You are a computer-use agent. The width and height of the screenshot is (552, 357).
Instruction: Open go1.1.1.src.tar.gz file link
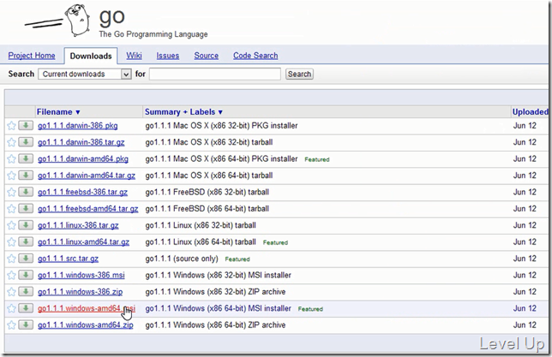click(68, 259)
